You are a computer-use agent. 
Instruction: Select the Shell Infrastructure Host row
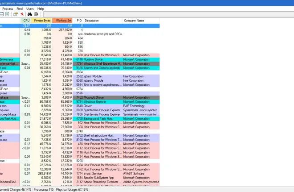click(x=80, y=135)
